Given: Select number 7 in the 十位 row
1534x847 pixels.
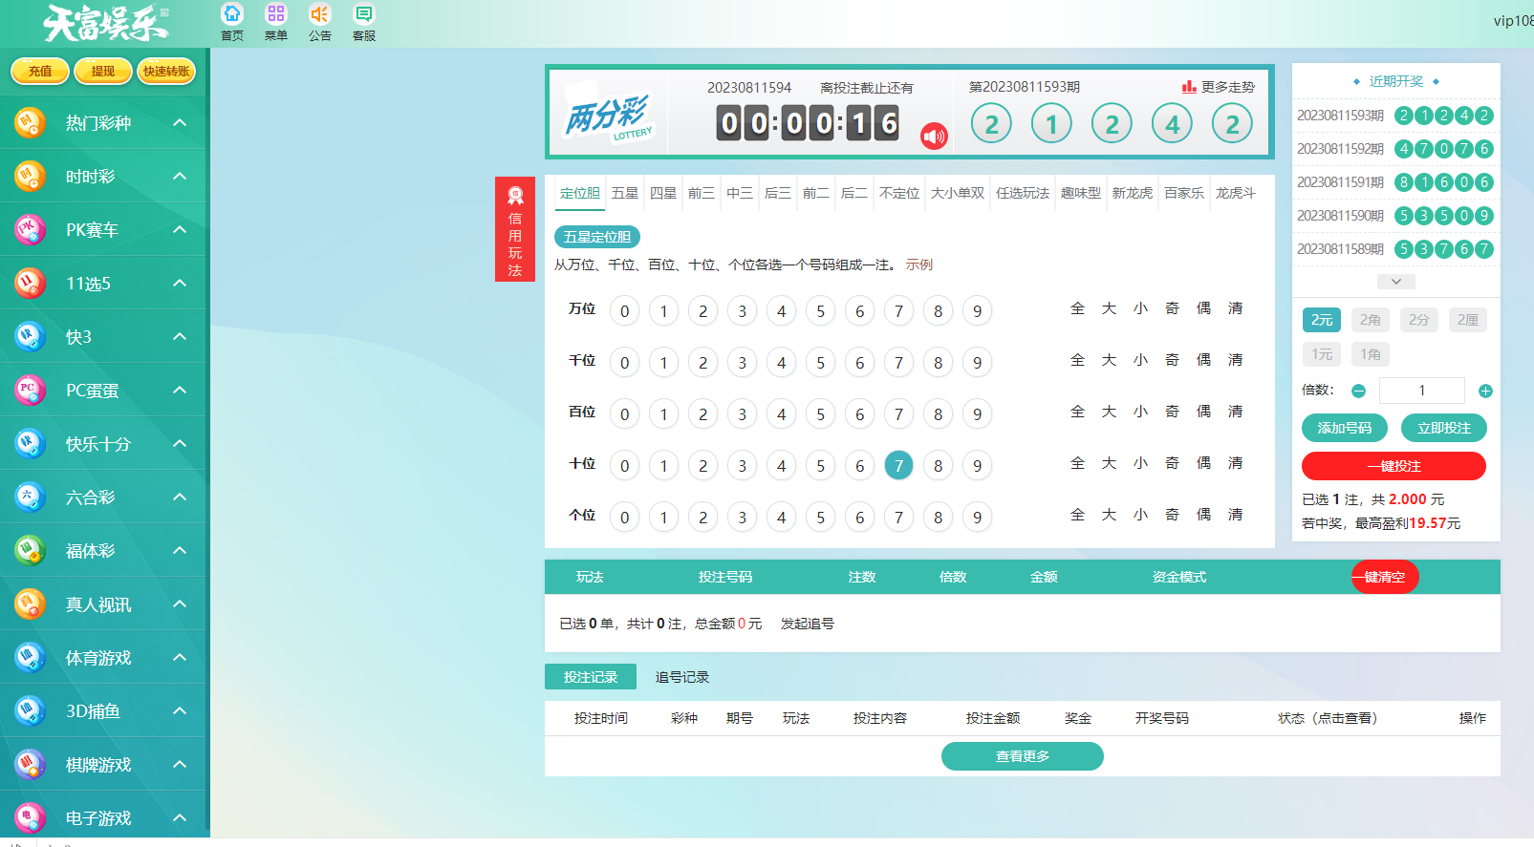Looking at the screenshot, I should (x=898, y=466).
